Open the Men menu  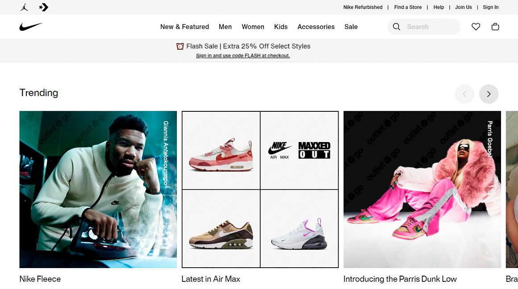click(226, 27)
